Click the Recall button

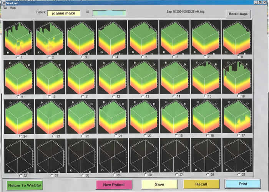click(x=201, y=184)
